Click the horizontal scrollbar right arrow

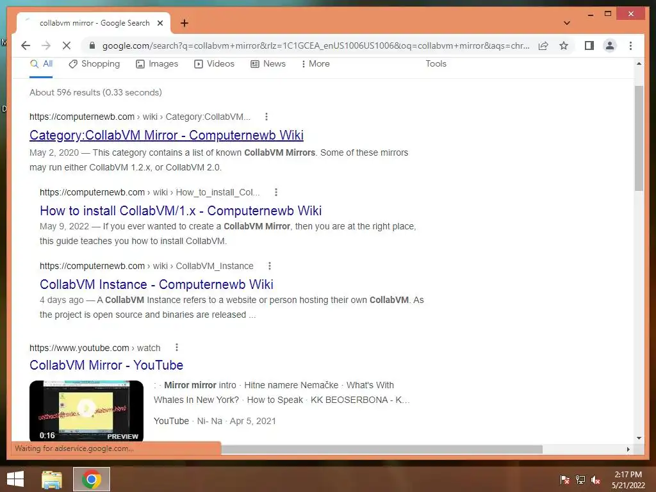click(628, 449)
